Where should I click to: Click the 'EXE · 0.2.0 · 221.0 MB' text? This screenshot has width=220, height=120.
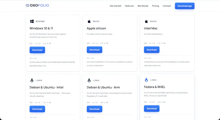[40, 44]
